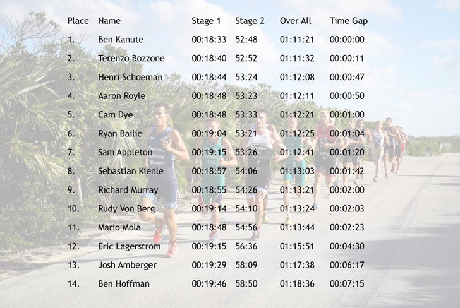Click the Stage 2 column header

250,21
